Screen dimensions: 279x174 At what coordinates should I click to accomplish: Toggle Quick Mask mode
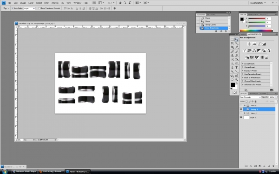click(234, 92)
